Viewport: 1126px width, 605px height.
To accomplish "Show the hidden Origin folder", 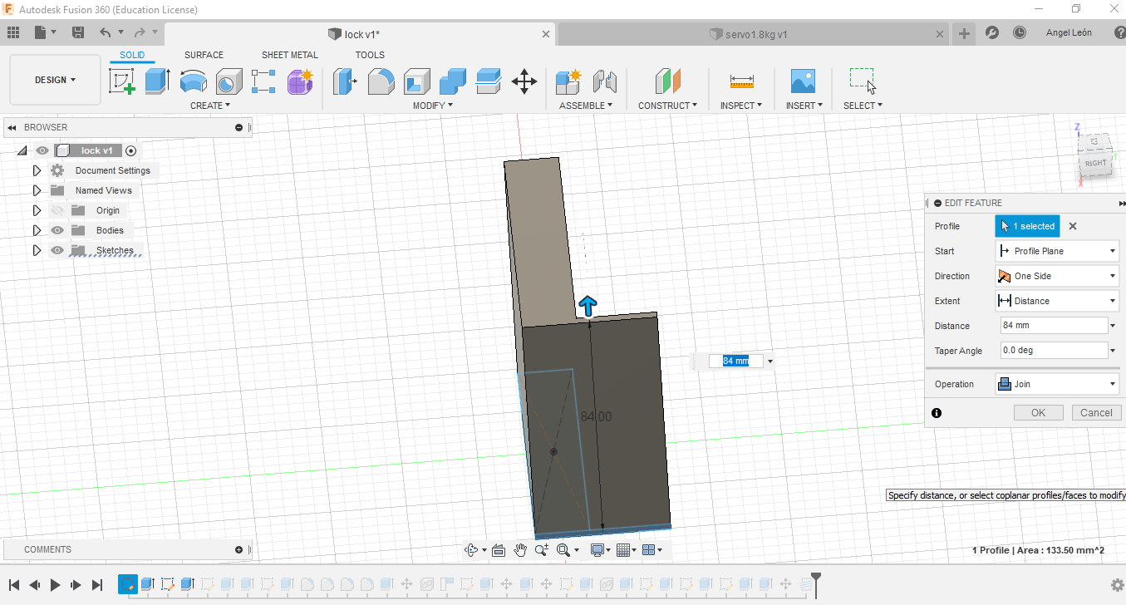I will point(57,210).
